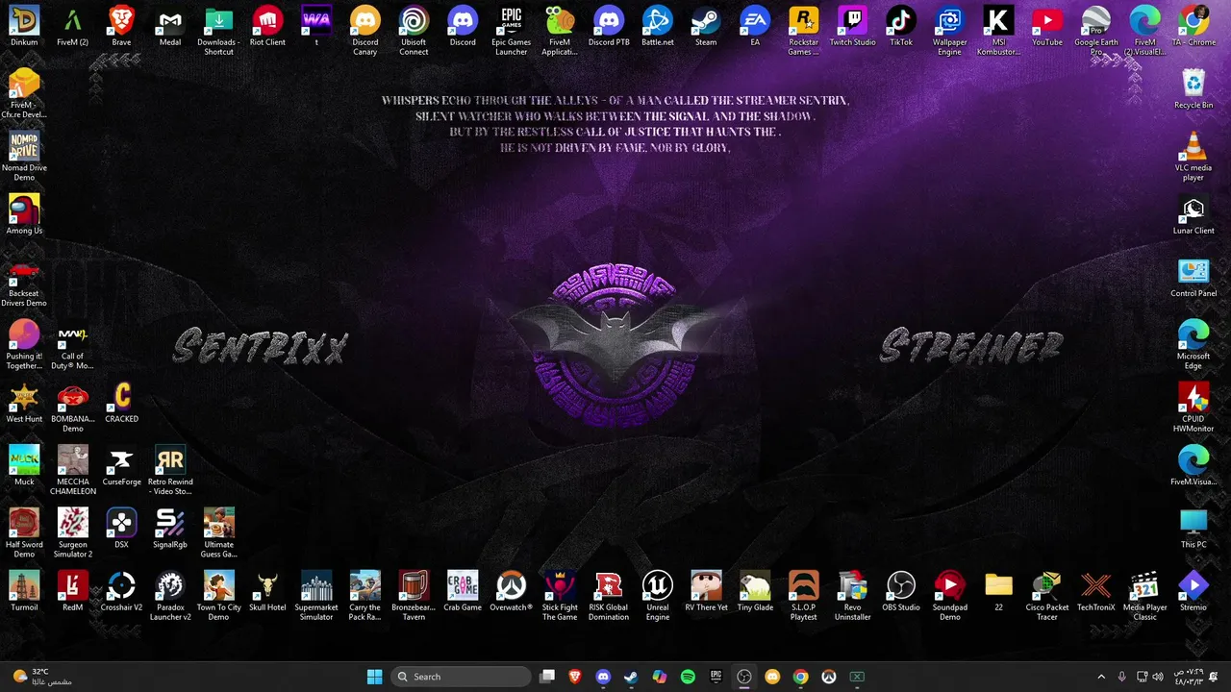
Task: Open the Crab Game desktop shortcut
Action: (x=463, y=591)
